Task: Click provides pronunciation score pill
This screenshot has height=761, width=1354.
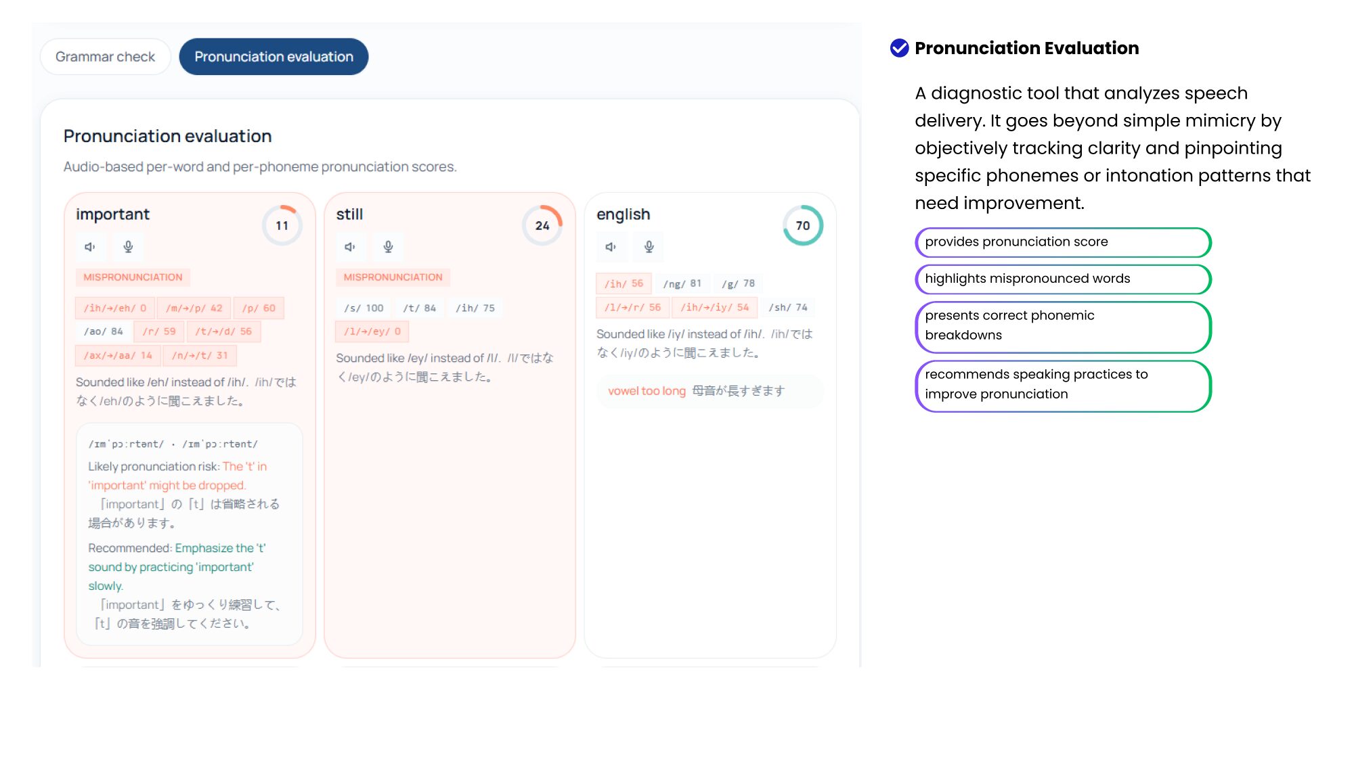Action: pyautogui.click(x=1063, y=242)
